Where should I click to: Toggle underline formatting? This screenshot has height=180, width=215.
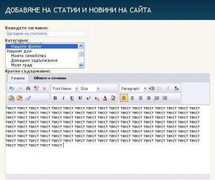[x=72, y=98]
